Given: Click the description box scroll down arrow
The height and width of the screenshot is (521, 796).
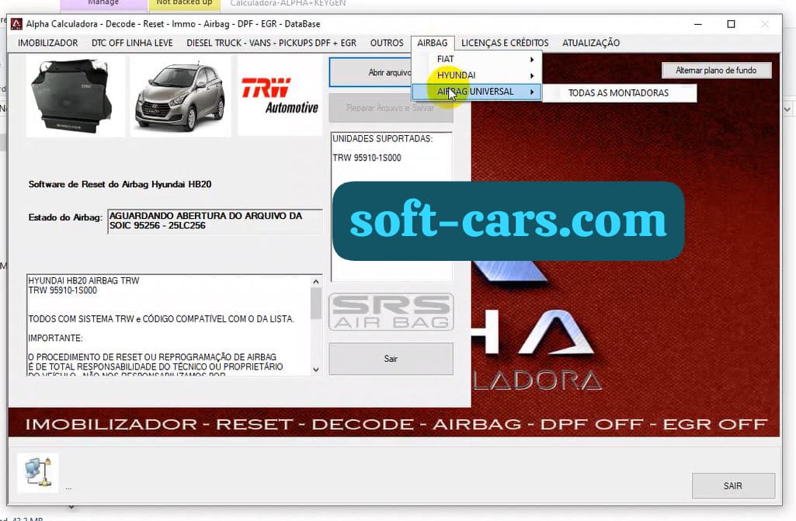Looking at the screenshot, I should pyautogui.click(x=316, y=370).
